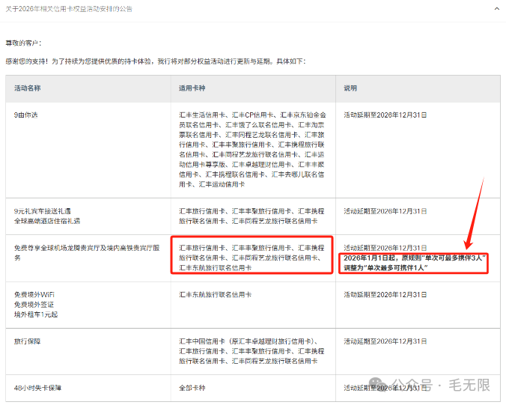
Task: Click the 活动名称 column header
Action: point(28,88)
